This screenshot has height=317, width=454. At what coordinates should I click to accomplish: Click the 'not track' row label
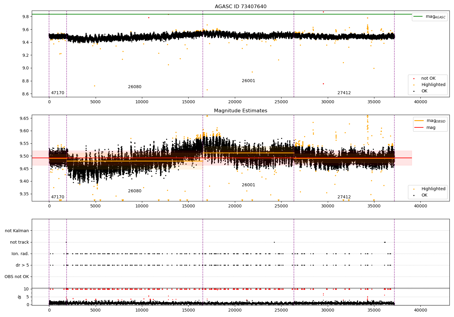click(x=19, y=242)
